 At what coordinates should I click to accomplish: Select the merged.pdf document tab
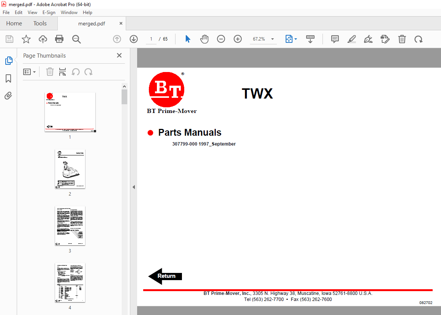92,24
